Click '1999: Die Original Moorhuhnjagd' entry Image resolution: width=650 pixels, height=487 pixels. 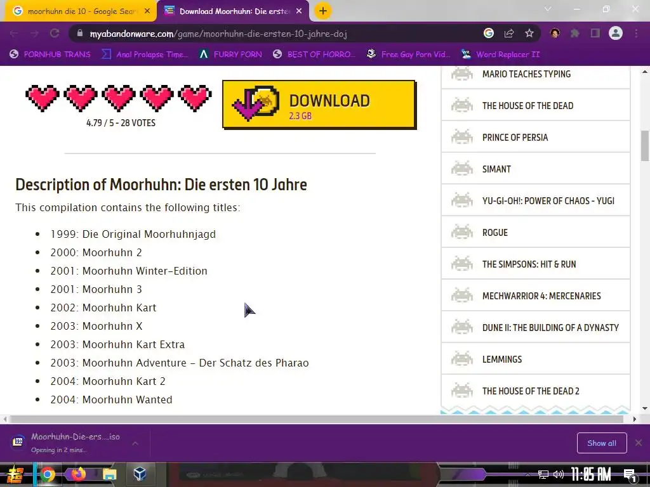click(x=133, y=234)
